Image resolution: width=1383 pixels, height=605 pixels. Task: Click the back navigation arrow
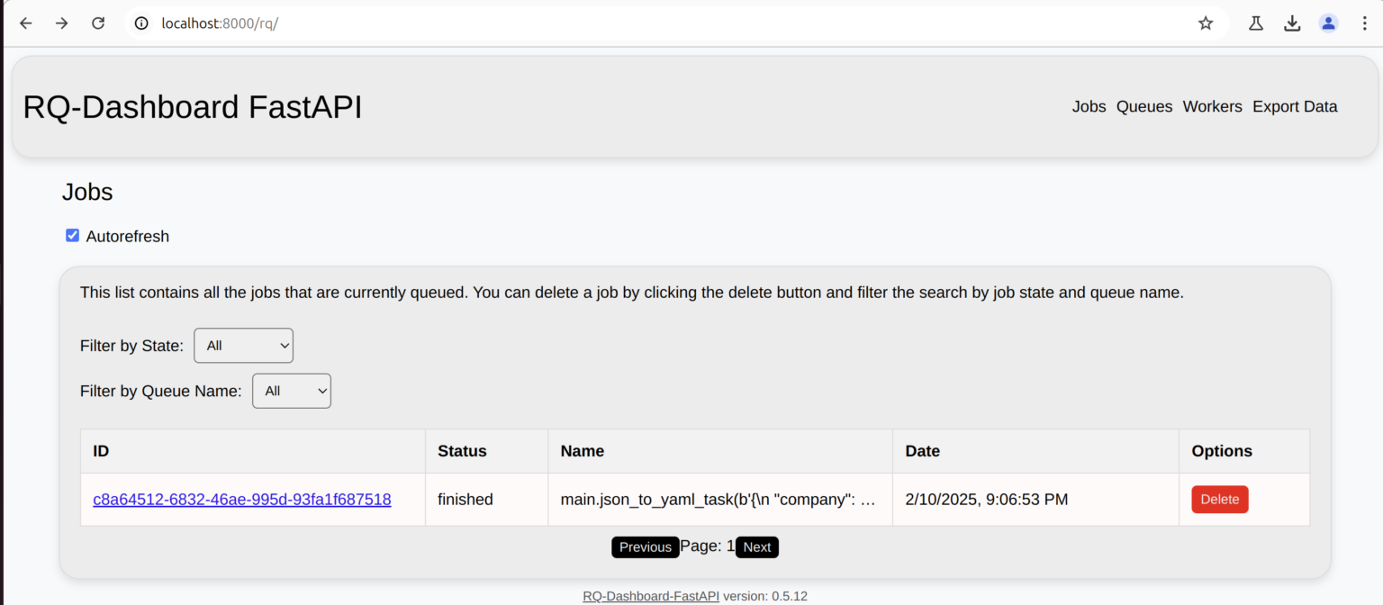coord(25,23)
